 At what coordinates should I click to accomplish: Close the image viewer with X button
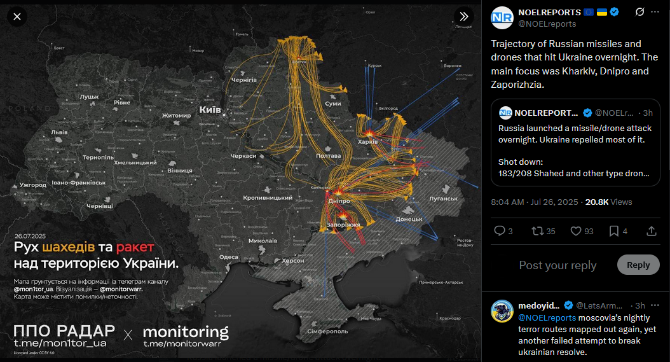(17, 17)
